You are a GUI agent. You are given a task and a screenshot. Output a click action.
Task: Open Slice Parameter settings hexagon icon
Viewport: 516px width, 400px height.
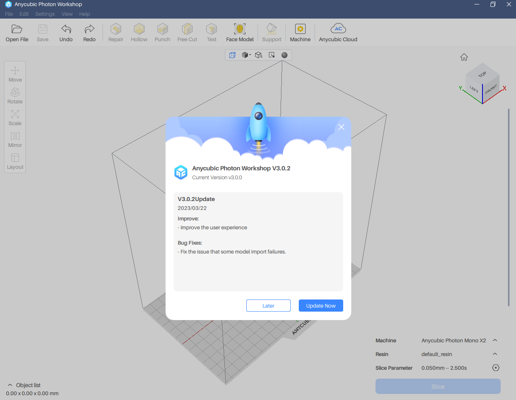point(496,368)
